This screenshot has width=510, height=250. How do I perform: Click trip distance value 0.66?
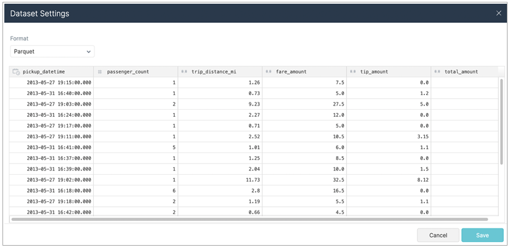coord(254,212)
